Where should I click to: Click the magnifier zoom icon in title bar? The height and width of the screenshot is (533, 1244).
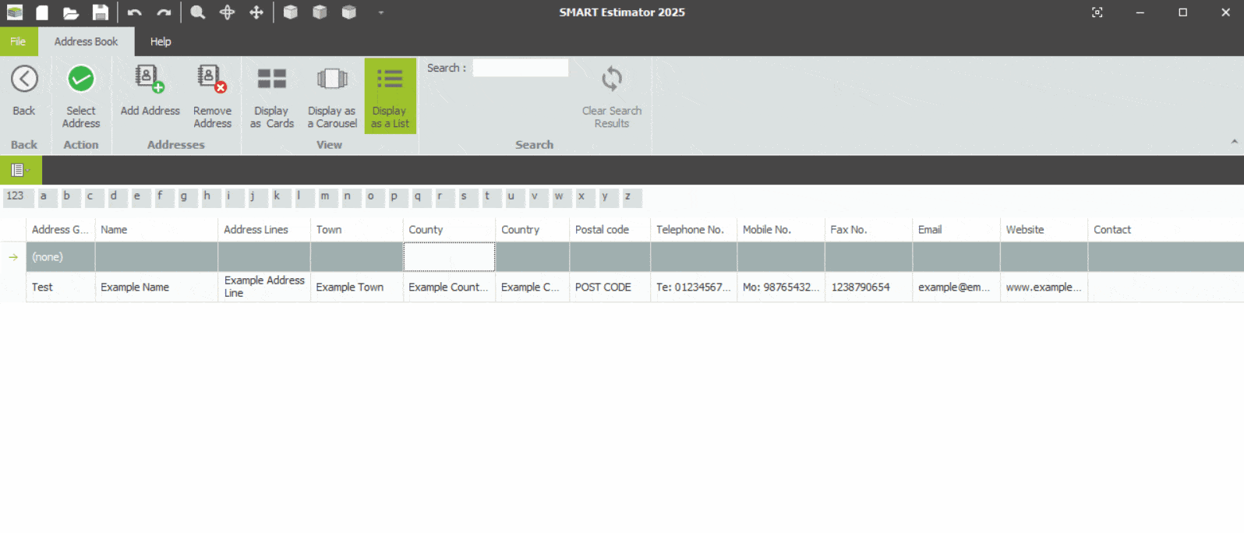(198, 12)
